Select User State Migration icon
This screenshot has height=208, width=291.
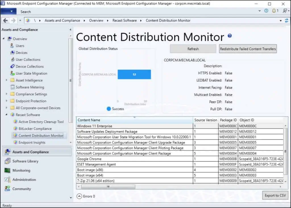pos(13,73)
